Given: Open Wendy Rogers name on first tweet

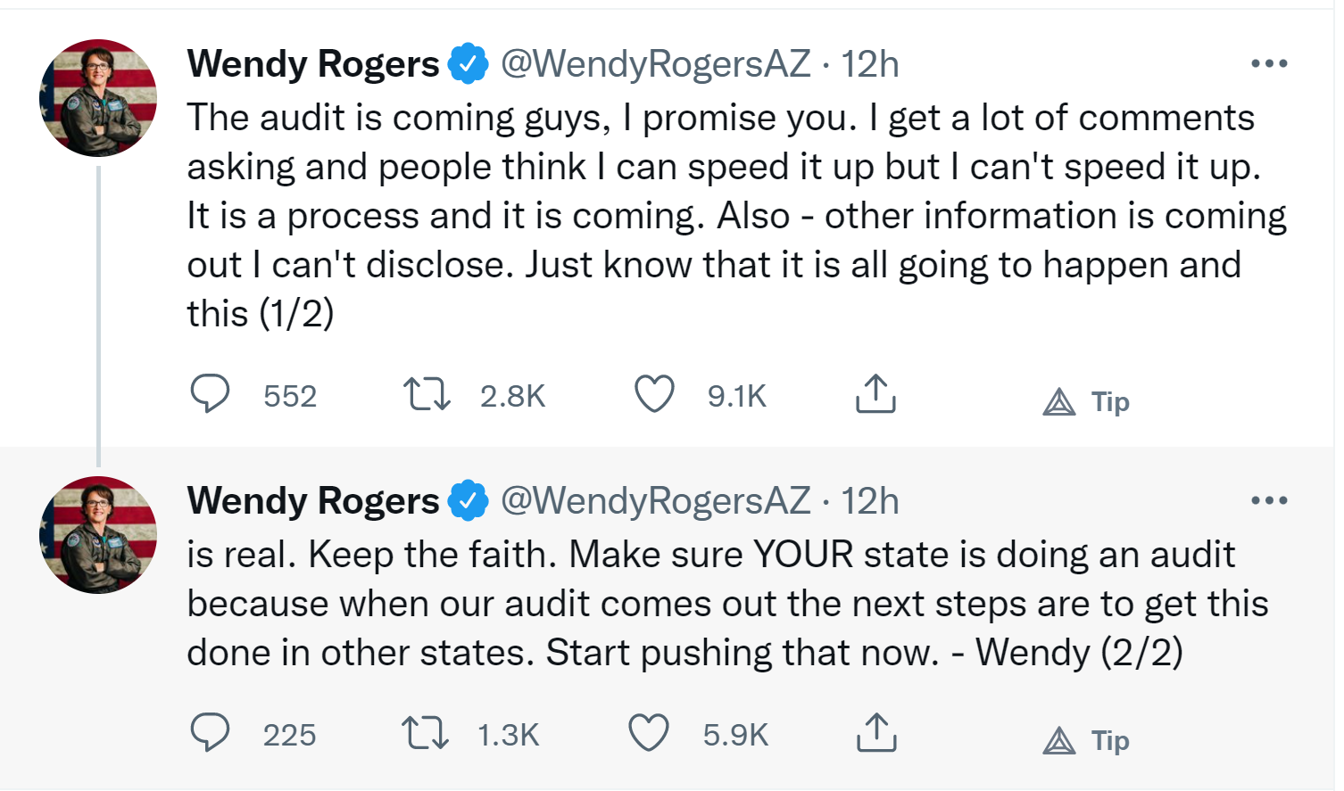Looking at the screenshot, I should coord(313,64).
